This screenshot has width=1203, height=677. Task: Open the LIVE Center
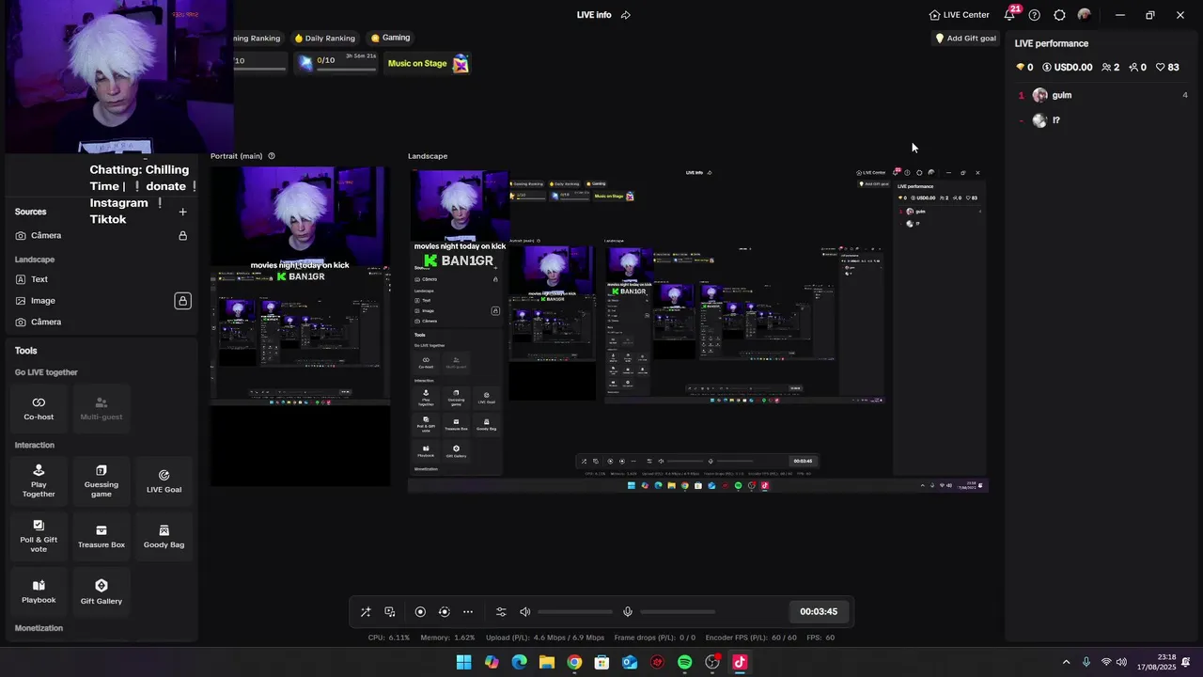959,15
